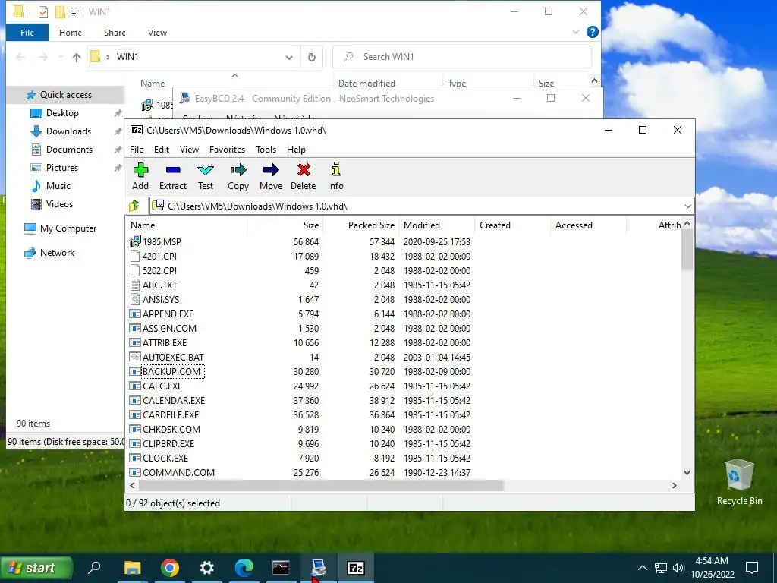777x583 pixels.
Task: Click the Add button in 7-Zip toolbar
Action: 140,176
